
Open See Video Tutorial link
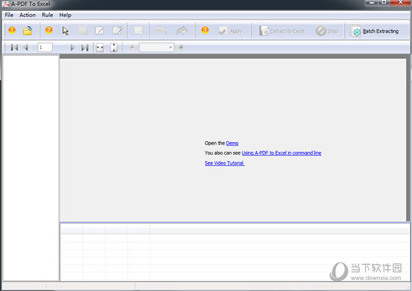pos(225,163)
